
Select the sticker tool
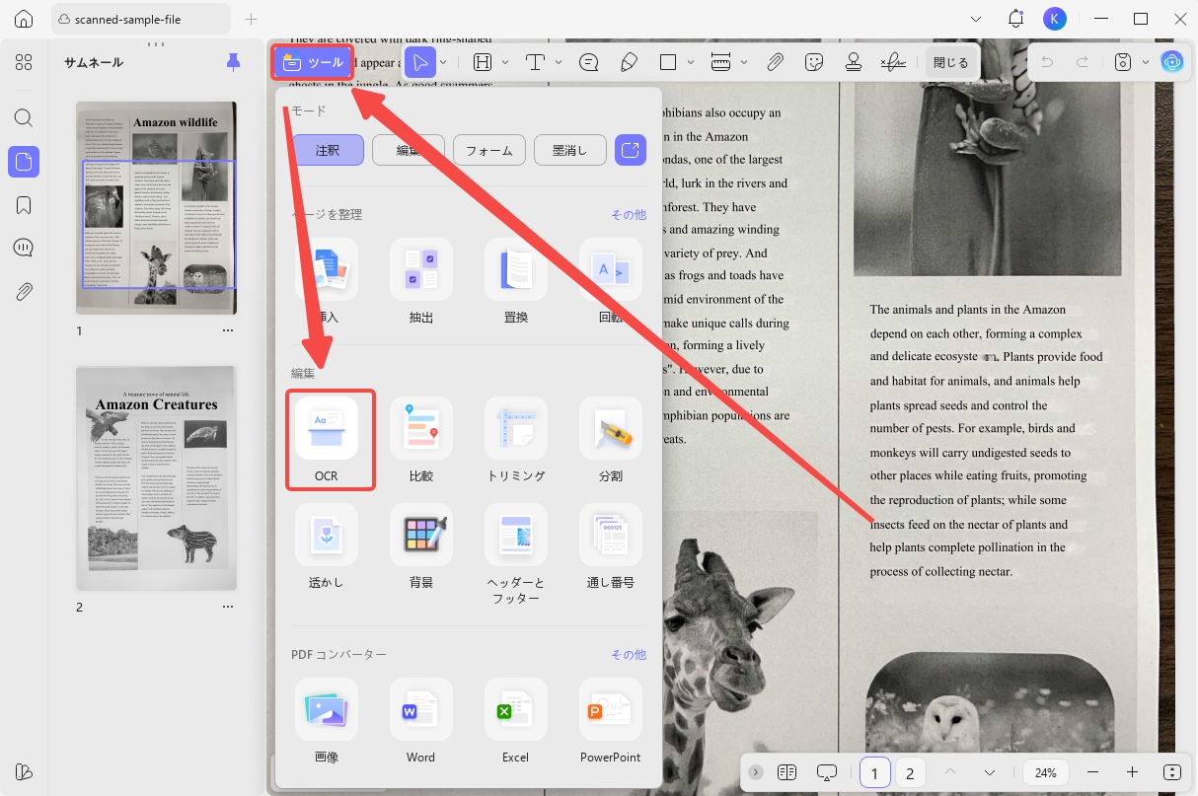(814, 62)
